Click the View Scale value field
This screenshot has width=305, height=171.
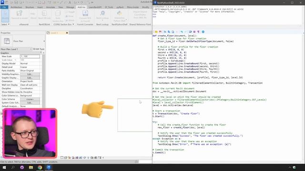[30, 57]
